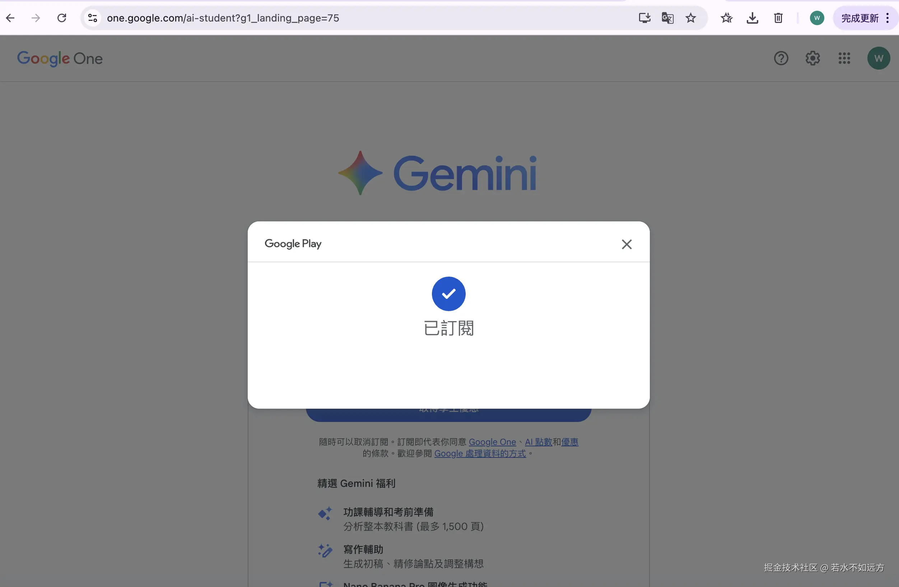Open the Google apps grid
This screenshot has width=899, height=587.
(x=844, y=58)
